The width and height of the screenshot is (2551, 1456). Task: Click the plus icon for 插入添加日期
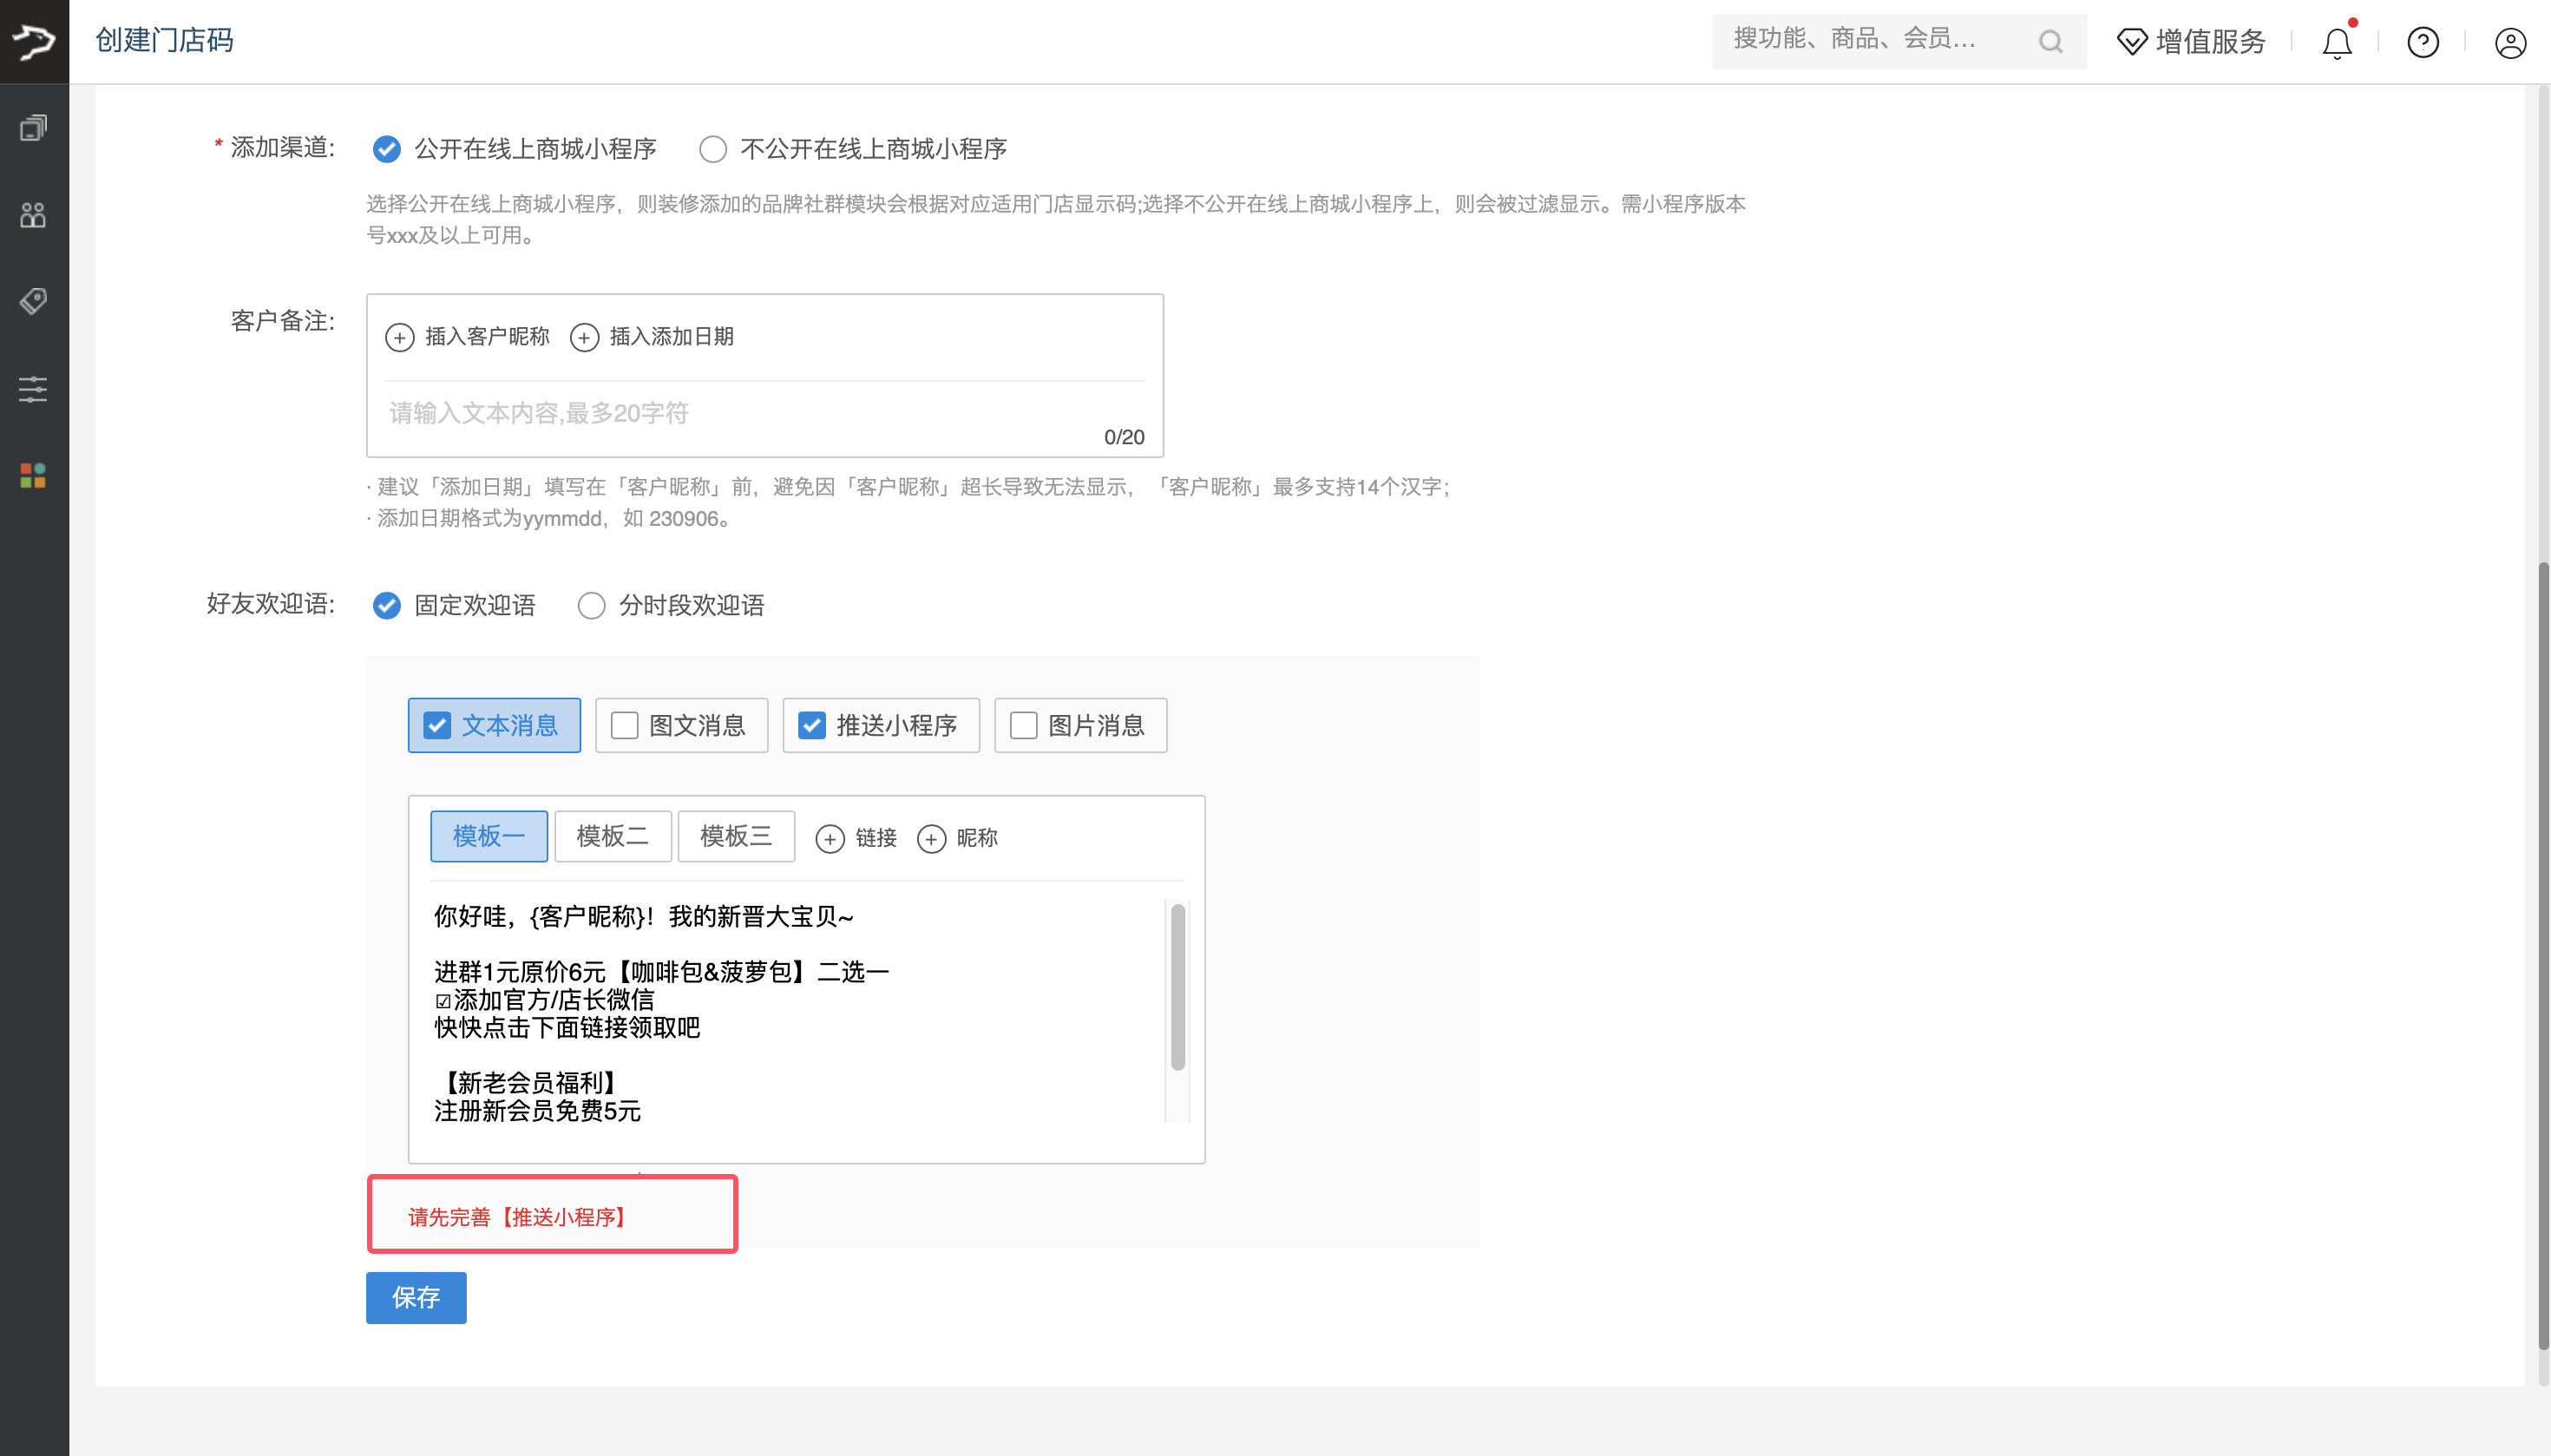click(x=584, y=337)
